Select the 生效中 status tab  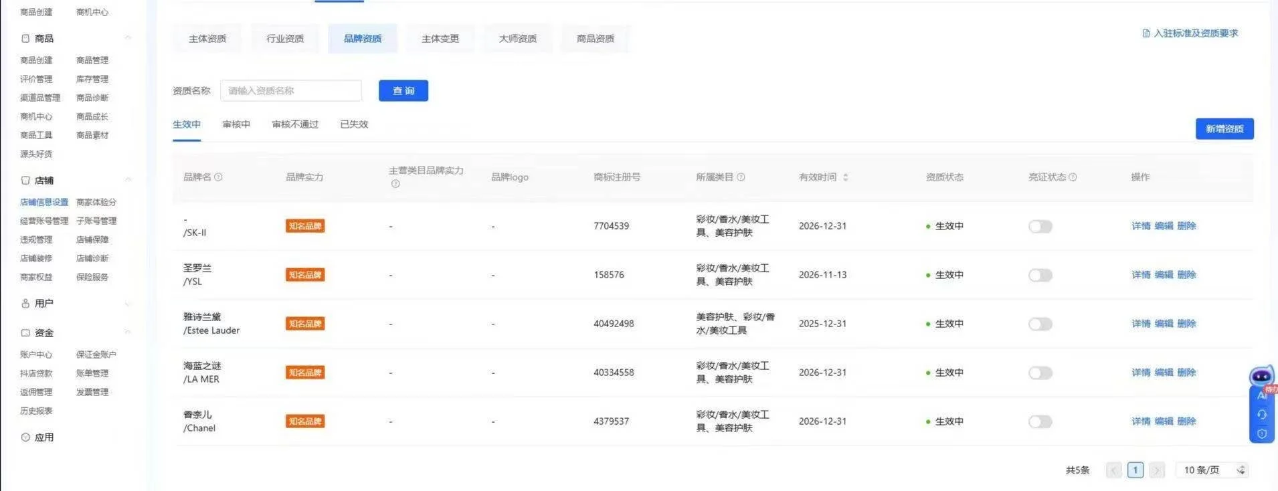(x=187, y=124)
